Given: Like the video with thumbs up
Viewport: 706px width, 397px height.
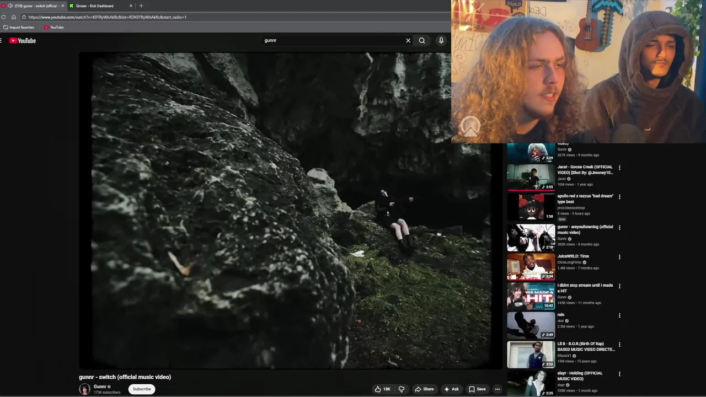Looking at the screenshot, I should pyautogui.click(x=383, y=389).
